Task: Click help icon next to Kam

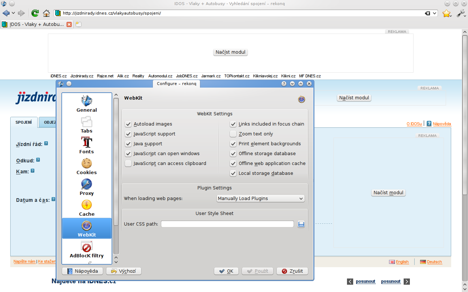Action: pos(33,170)
